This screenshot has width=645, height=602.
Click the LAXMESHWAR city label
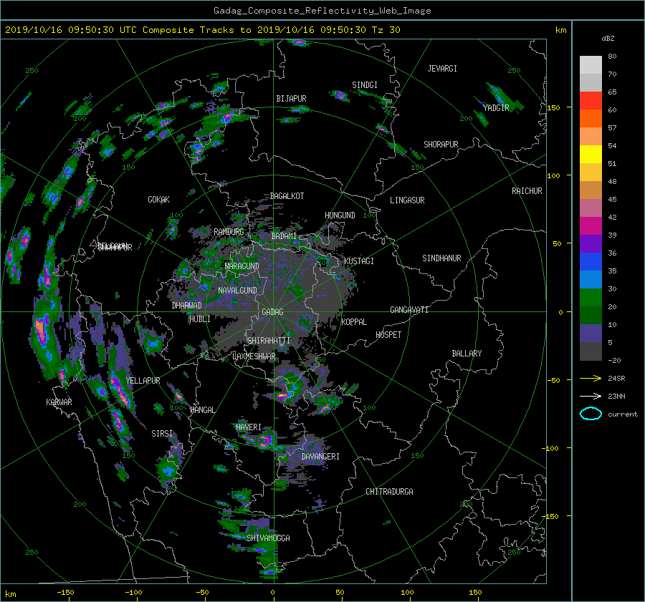point(254,356)
